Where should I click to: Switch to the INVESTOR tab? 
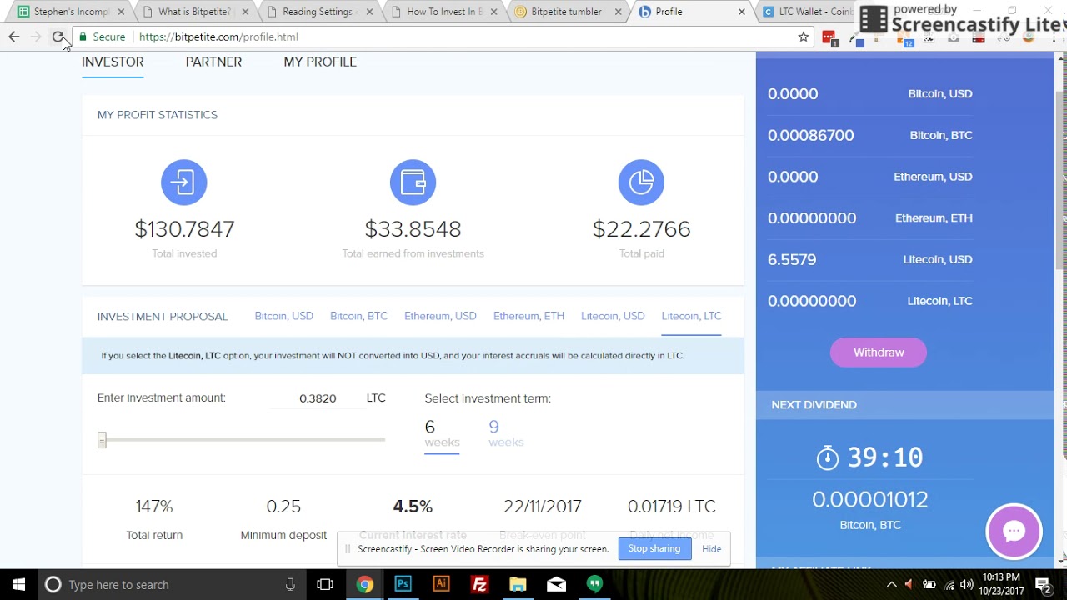click(113, 62)
